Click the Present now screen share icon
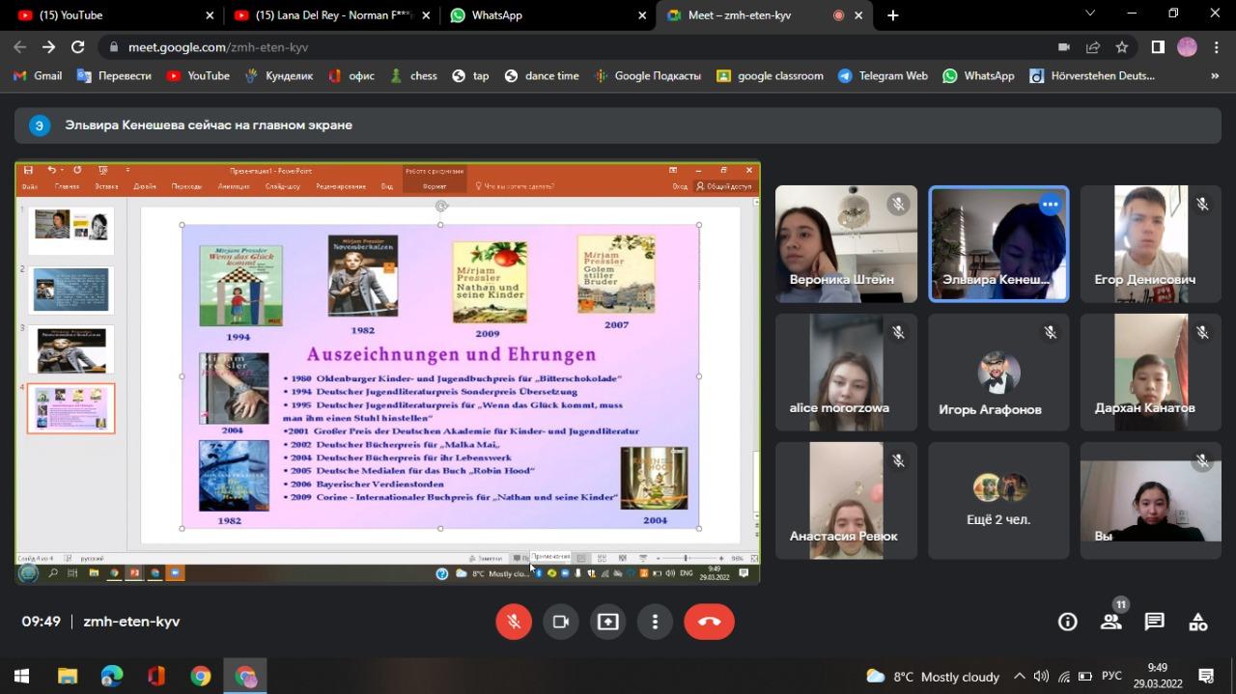This screenshot has height=694, width=1236. point(607,623)
